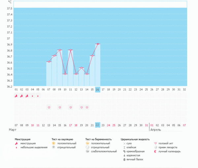Click the 36.9 temperature point on day 16

pos(97,44)
